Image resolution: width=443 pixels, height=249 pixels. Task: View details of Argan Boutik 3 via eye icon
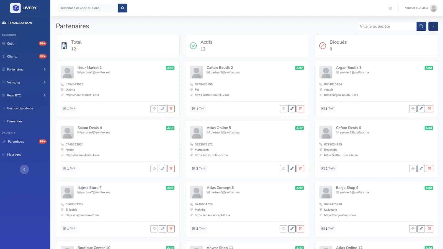(413, 108)
